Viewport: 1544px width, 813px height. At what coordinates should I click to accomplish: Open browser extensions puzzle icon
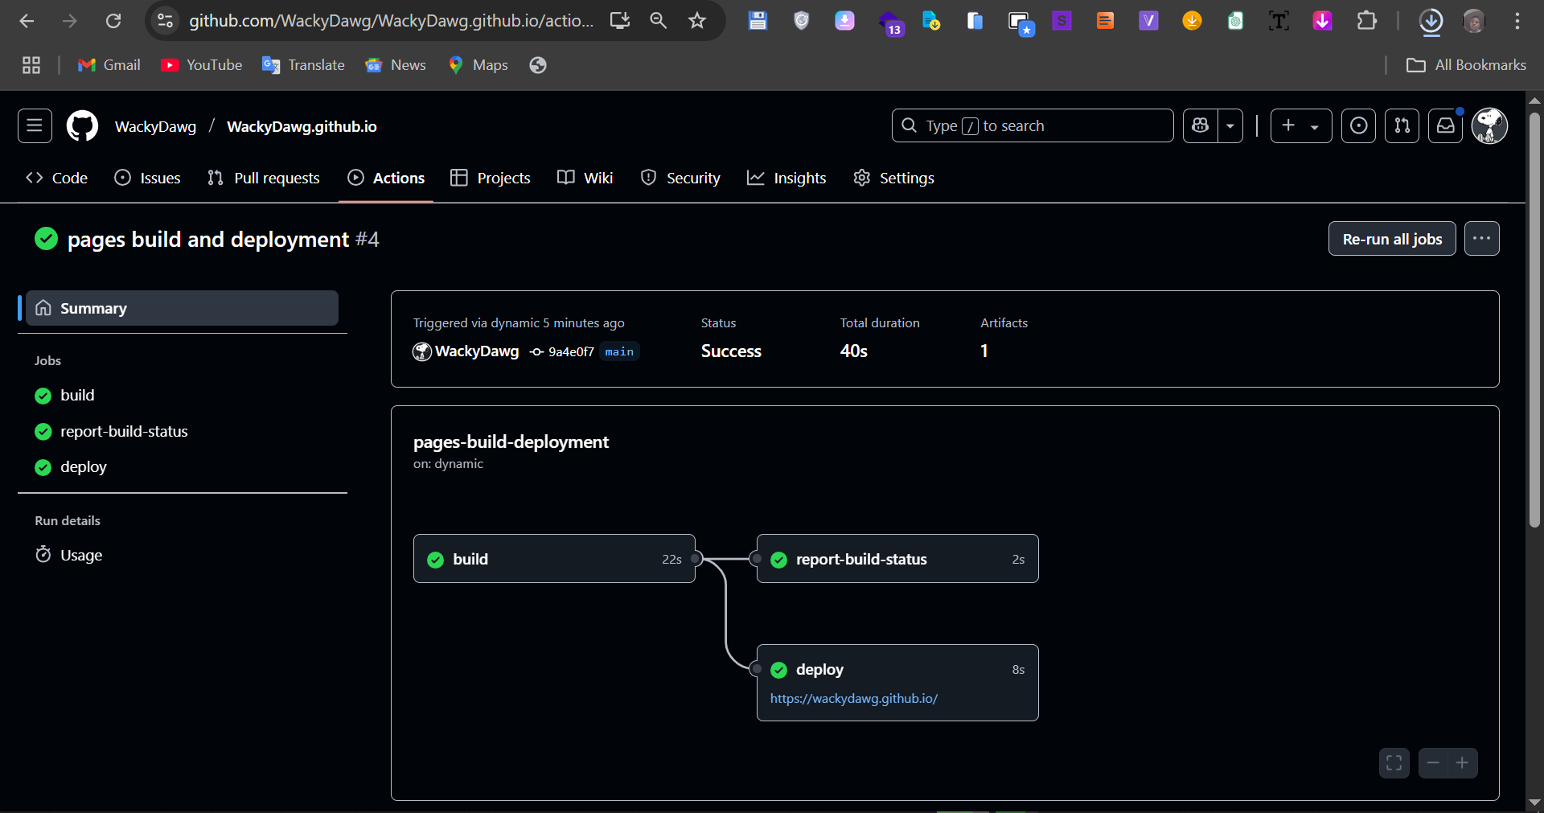[x=1366, y=21]
